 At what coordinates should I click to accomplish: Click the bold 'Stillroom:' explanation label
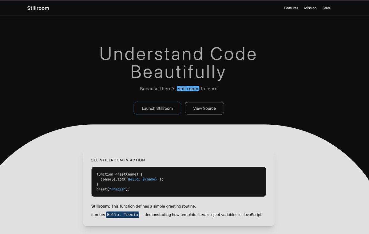pyautogui.click(x=101, y=206)
